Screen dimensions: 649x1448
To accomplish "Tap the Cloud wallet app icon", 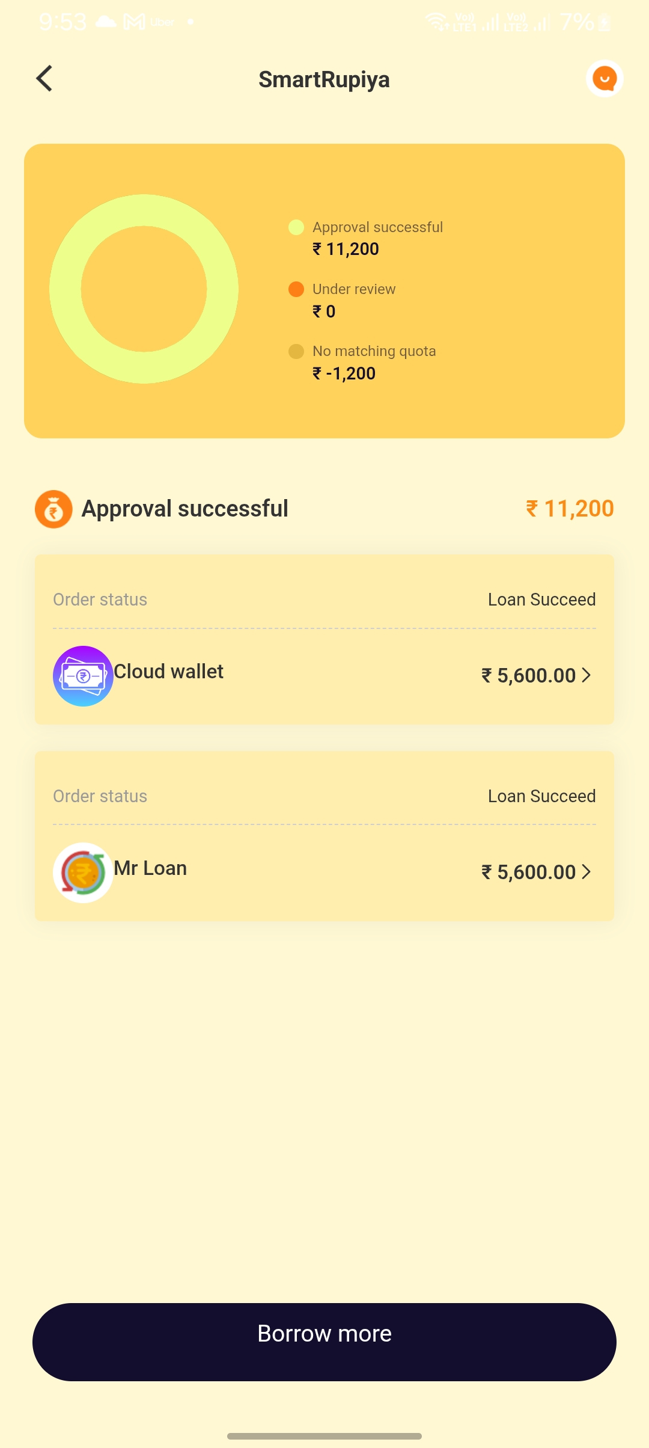I will (83, 676).
